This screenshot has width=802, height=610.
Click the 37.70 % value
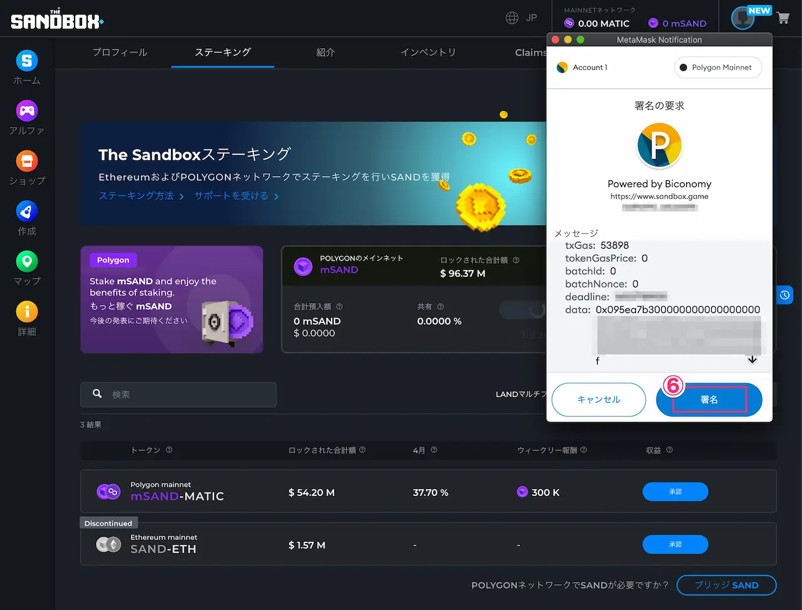[430, 492]
